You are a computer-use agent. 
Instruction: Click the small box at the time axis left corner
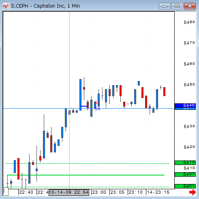[6, 191]
